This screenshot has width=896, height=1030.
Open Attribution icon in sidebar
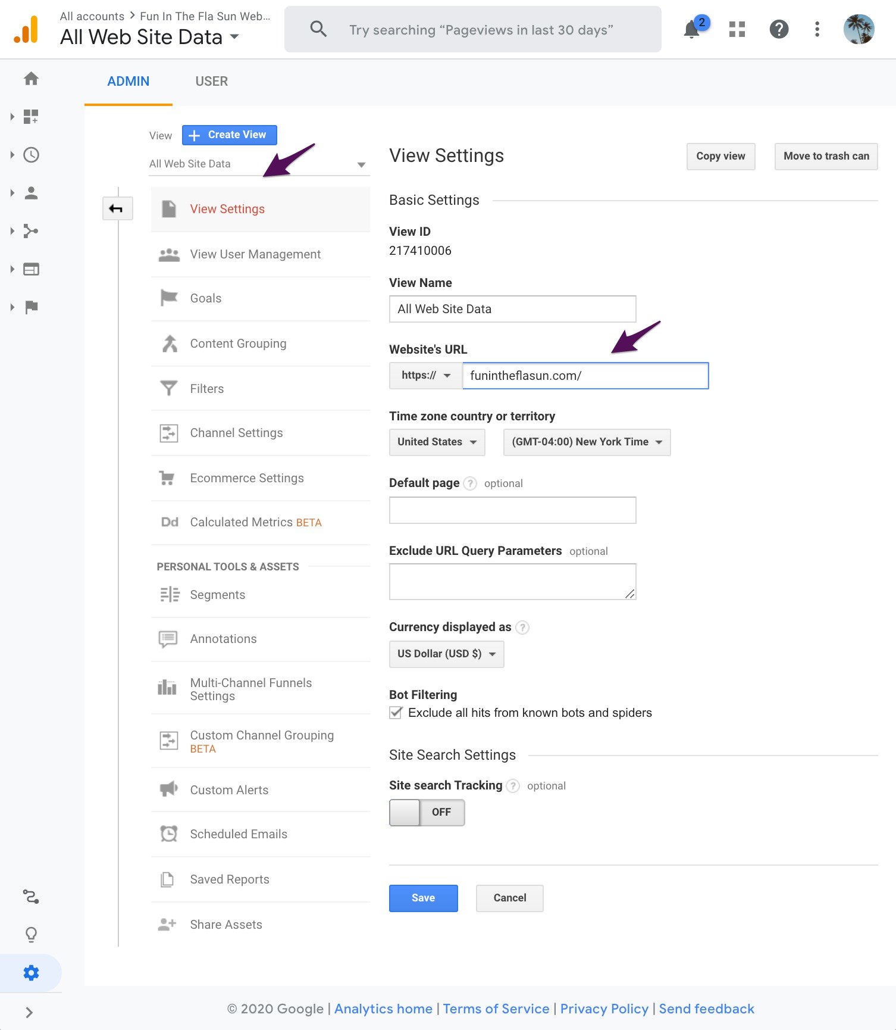(32, 897)
